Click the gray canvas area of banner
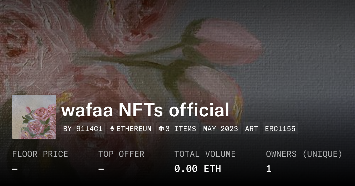Viewport: 355px width, 186px height. point(311,59)
